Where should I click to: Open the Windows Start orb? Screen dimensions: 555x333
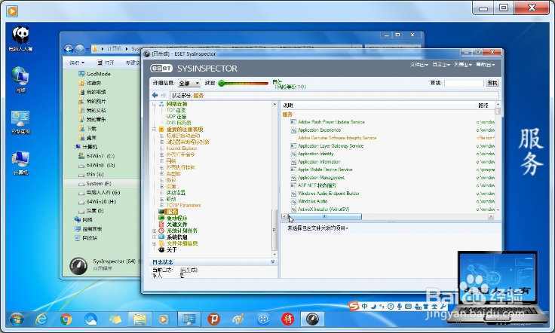click(x=17, y=319)
